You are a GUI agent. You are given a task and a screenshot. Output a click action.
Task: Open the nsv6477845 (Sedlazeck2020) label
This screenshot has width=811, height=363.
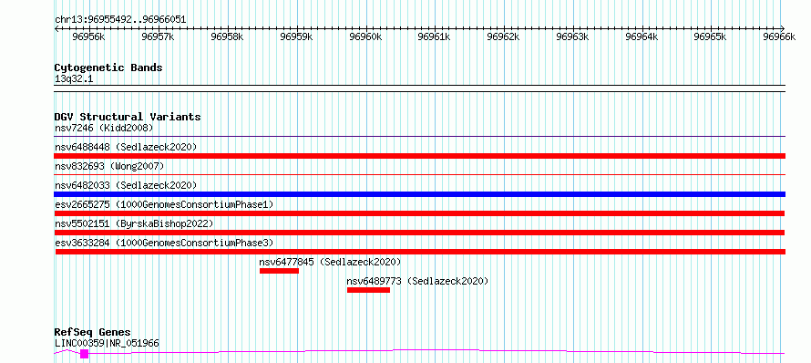(x=330, y=262)
